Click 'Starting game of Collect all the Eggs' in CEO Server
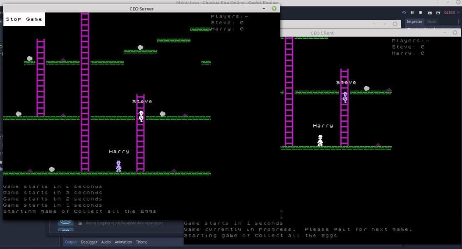Screen dimensions: 462x249 (79, 211)
